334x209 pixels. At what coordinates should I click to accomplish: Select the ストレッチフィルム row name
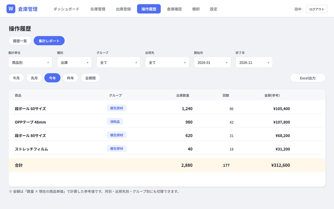31,149
